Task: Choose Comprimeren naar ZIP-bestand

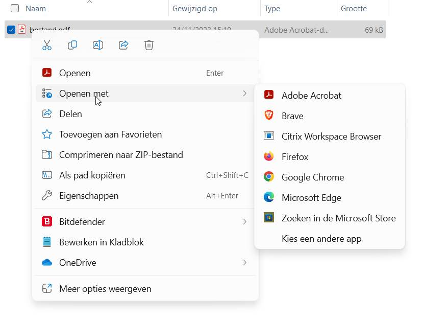Action: coord(145,155)
